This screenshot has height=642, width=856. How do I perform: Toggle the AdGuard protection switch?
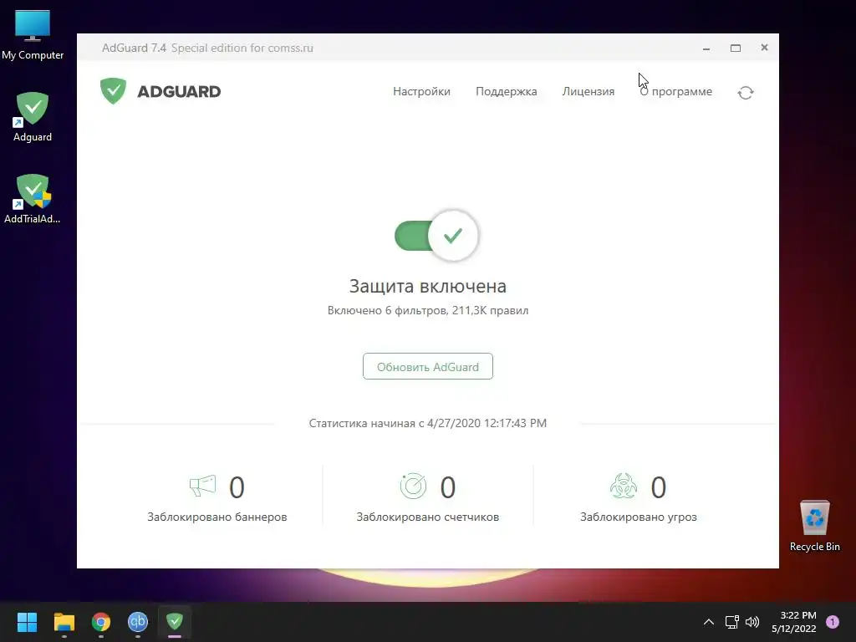point(436,236)
